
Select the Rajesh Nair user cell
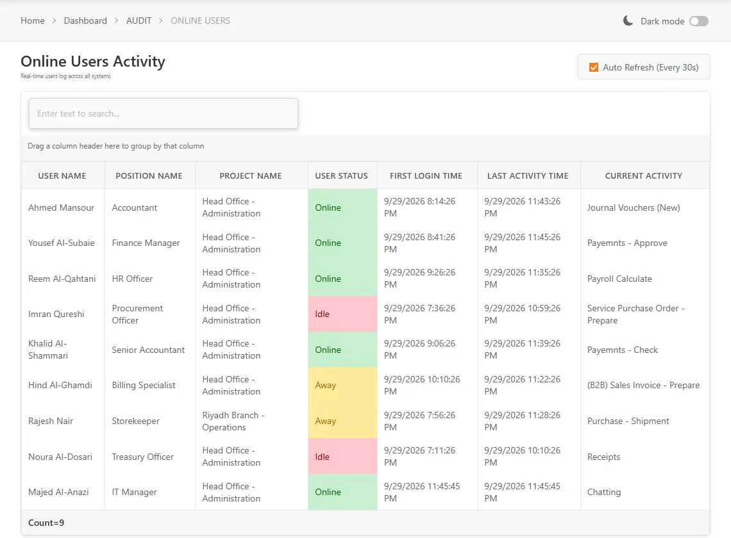click(x=63, y=421)
